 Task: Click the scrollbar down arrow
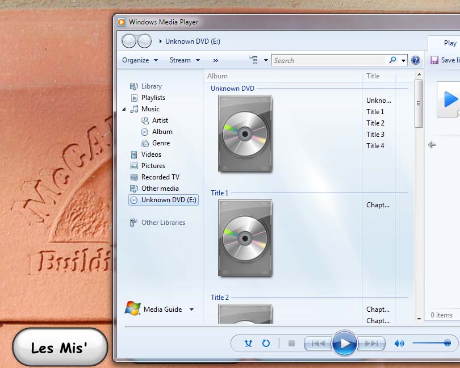pos(419,319)
